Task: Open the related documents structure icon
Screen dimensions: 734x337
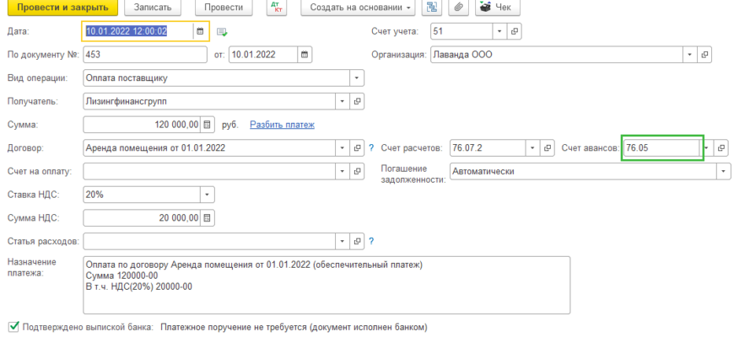Action: (x=431, y=8)
